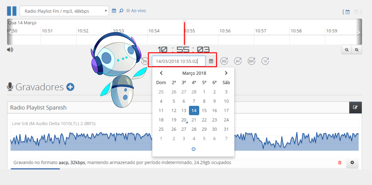
Task: Skip forward 30 seconds
Action: (x=224, y=61)
